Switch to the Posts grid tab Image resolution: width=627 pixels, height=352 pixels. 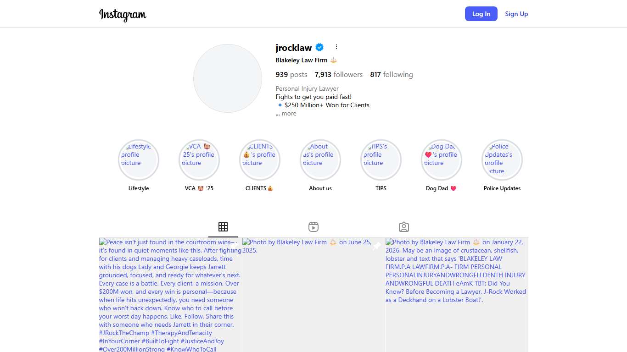pos(223,227)
